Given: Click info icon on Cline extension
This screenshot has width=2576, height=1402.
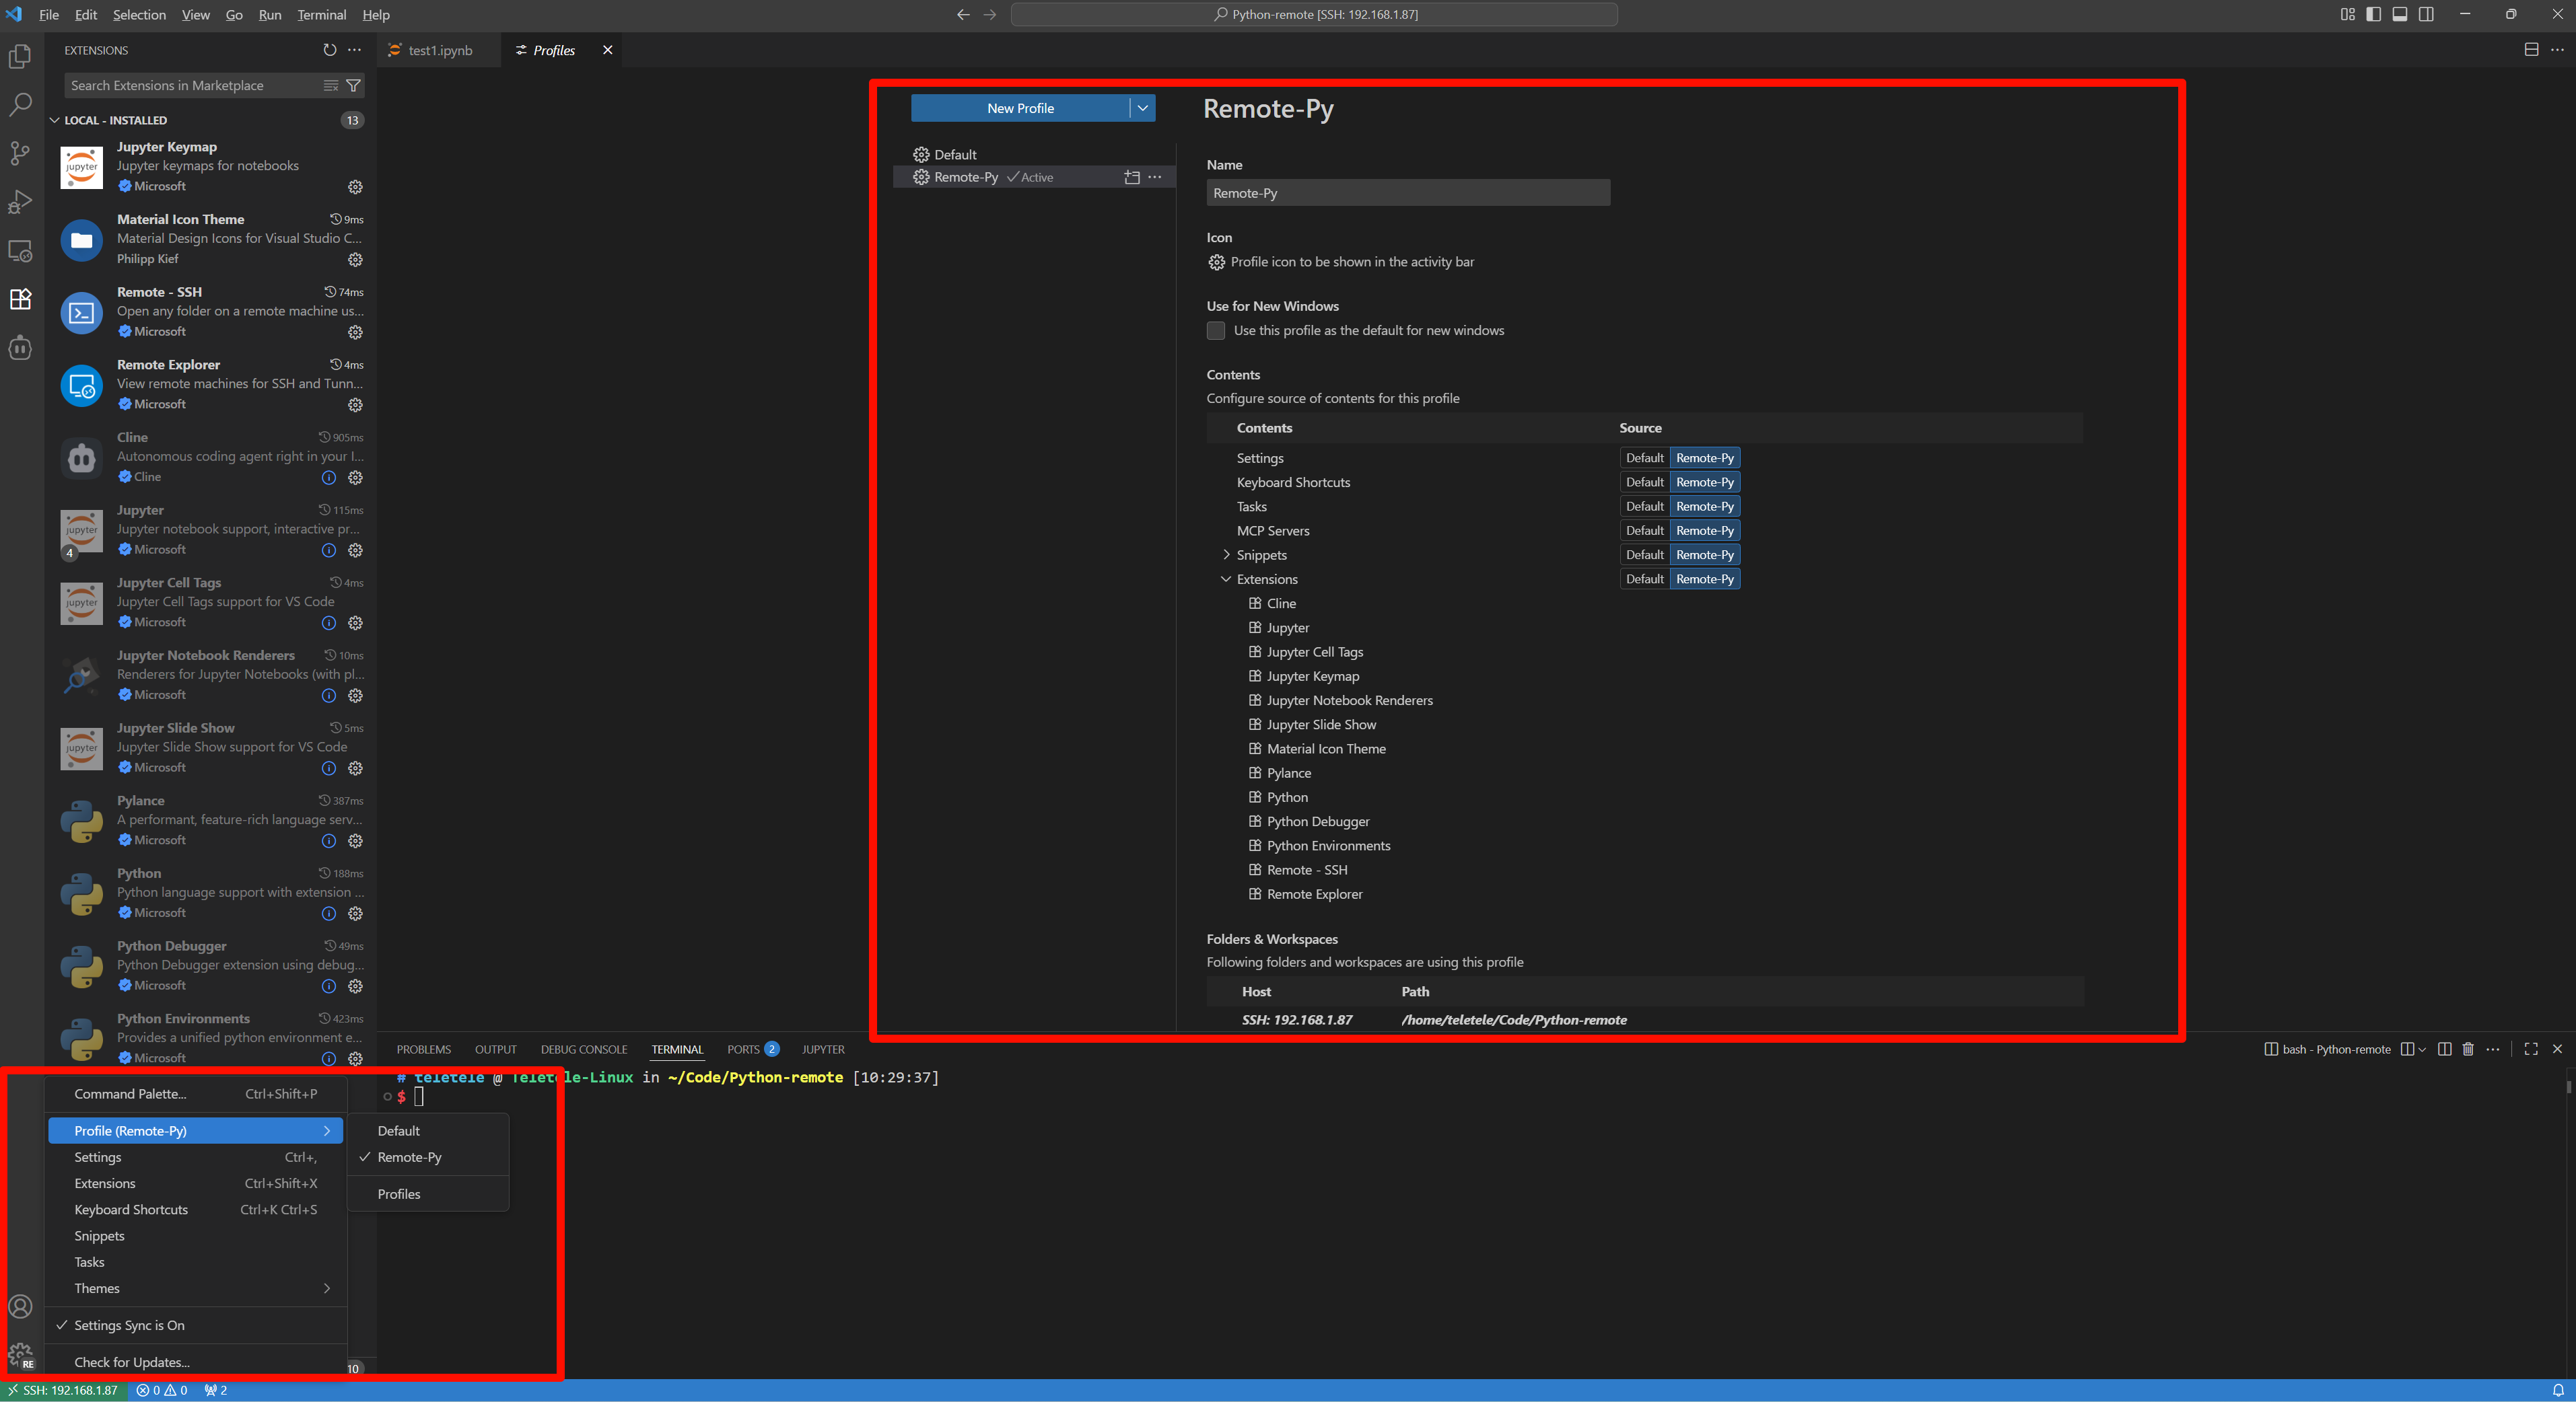Looking at the screenshot, I should (x=329, y=478).
